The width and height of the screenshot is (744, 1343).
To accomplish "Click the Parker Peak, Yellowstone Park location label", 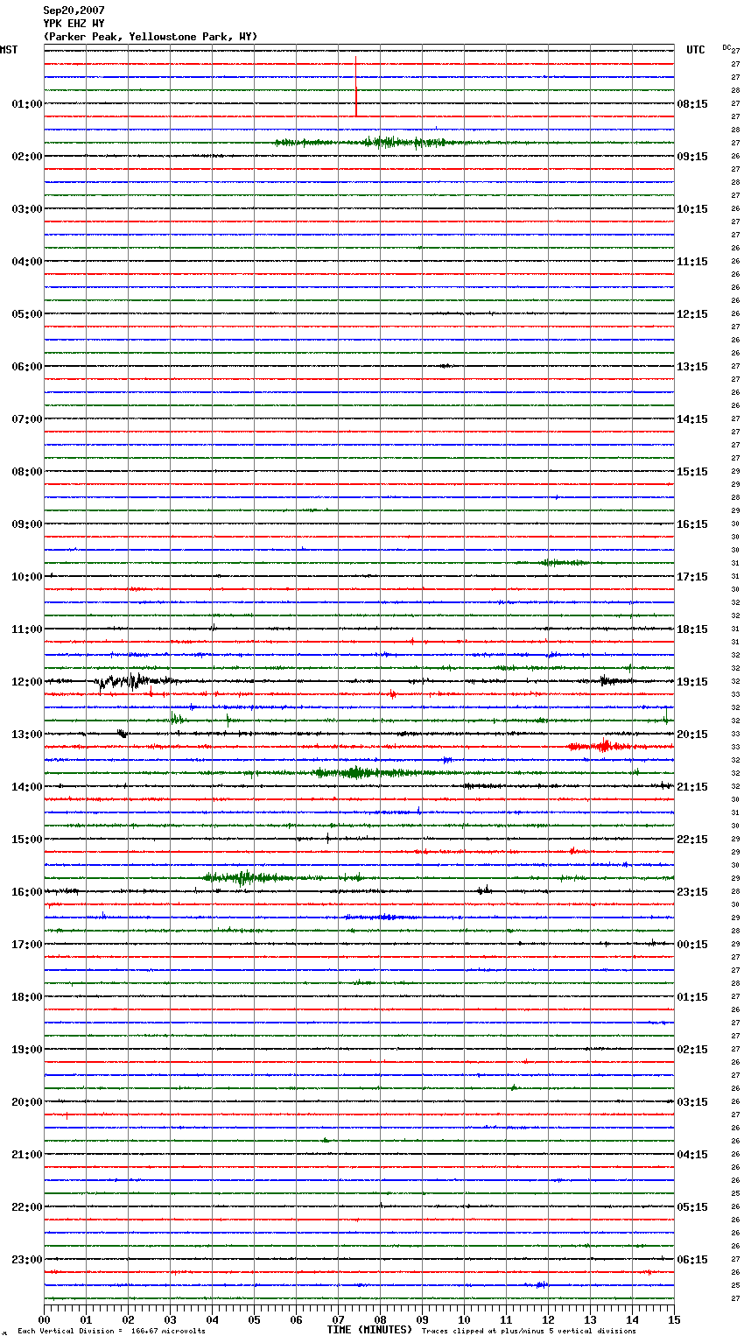I will coord(151,37).
